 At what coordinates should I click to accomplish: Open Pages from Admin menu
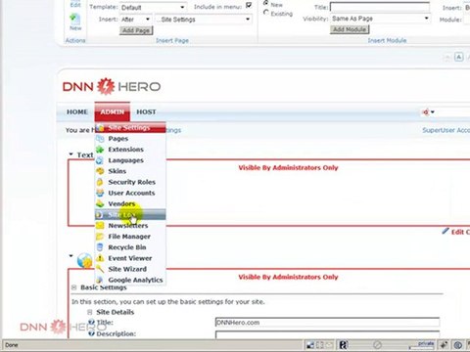tap(130, 139)
